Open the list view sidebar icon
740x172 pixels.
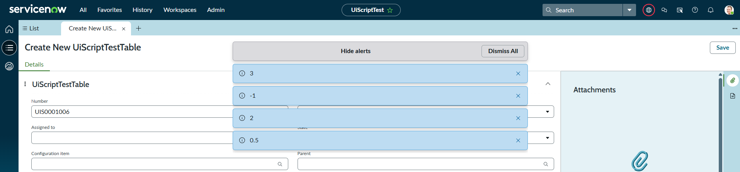pyautogui.click(x=9, y=48)
